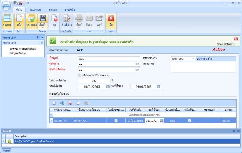
Task: Click the Description column header in Result
Action: tap(127, 136)
